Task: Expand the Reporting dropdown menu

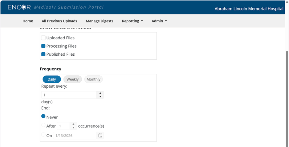Action: [132, 21]
